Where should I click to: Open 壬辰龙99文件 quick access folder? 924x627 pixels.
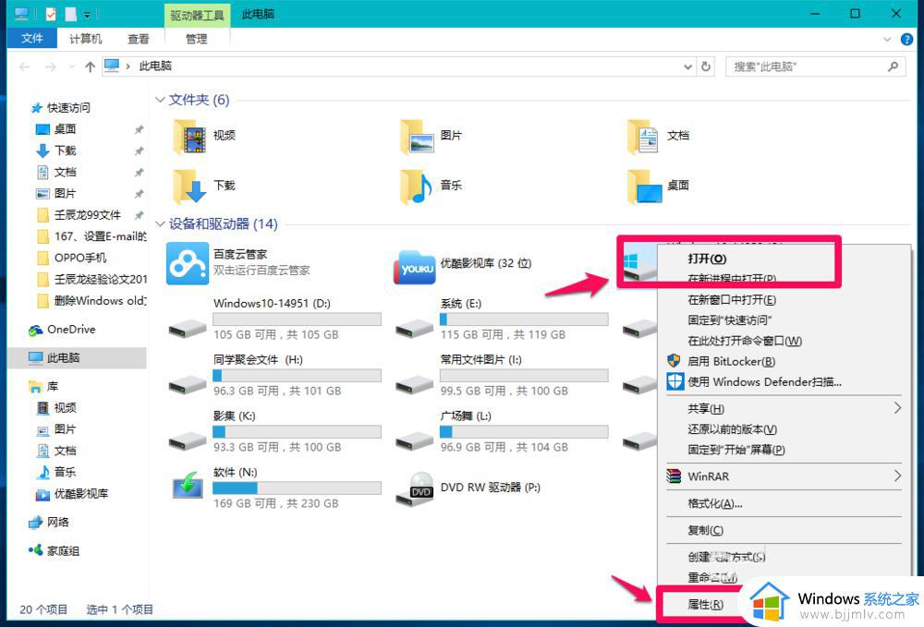coord(87,215)
